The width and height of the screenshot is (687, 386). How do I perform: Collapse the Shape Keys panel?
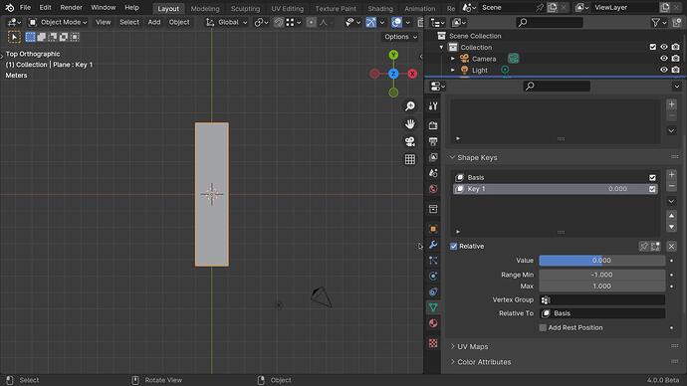[453, 157]
